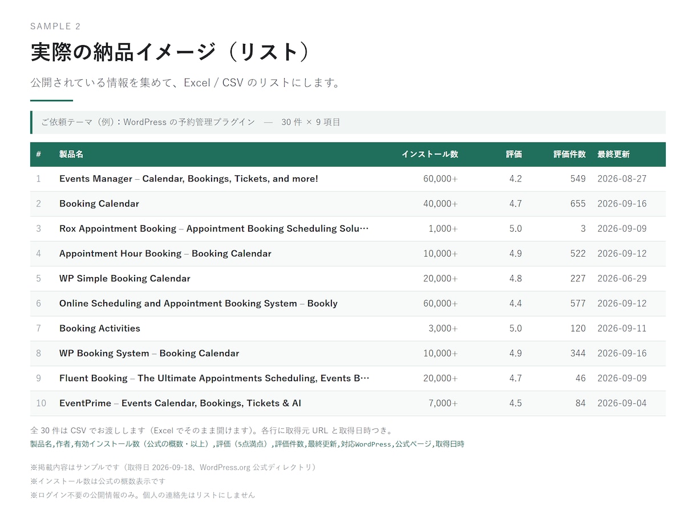Click review count 655
The height and width of the screenshot is (522, 696).
click(578, 204)
